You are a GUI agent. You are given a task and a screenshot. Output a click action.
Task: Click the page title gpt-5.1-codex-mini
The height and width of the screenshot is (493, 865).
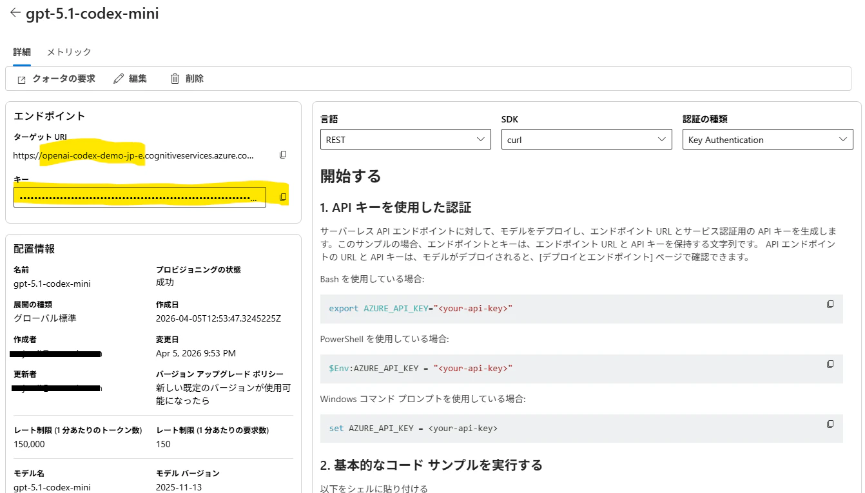[x=92, y=13]
